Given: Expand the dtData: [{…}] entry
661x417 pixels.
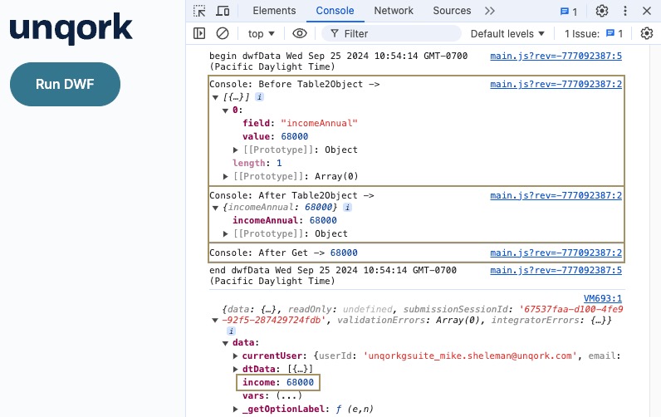Looking at the screenshot, I should click(x=235, y=370).
